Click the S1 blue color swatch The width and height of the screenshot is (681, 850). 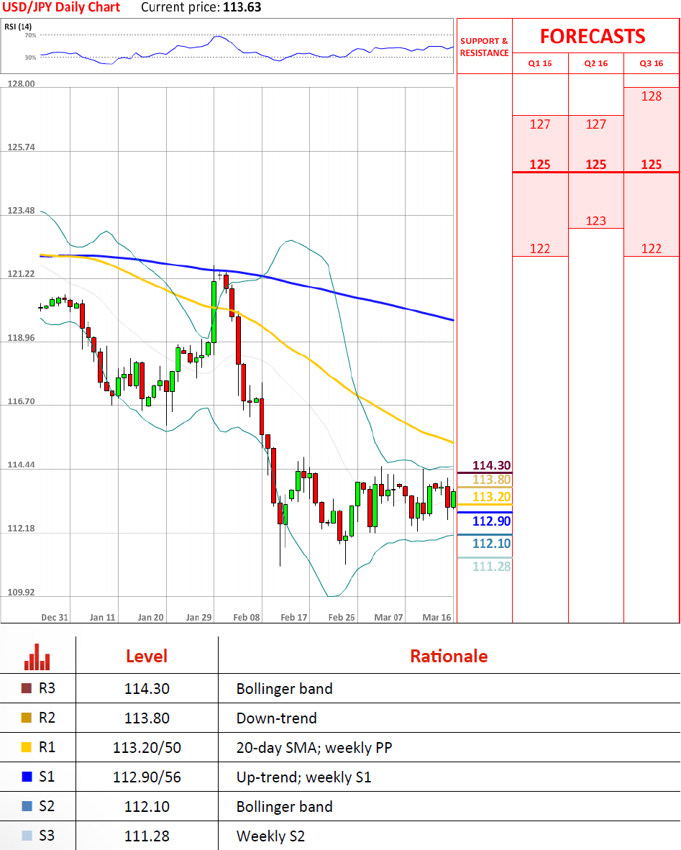26,777
